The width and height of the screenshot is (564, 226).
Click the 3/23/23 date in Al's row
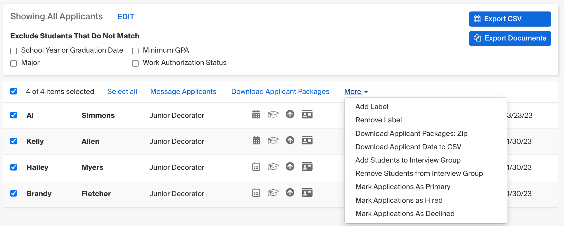pos(520,115)
